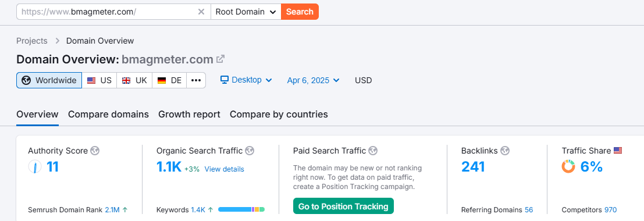Switch database to US
The image size is (644, 221).
pyautogui.click(x=99, y=80)
